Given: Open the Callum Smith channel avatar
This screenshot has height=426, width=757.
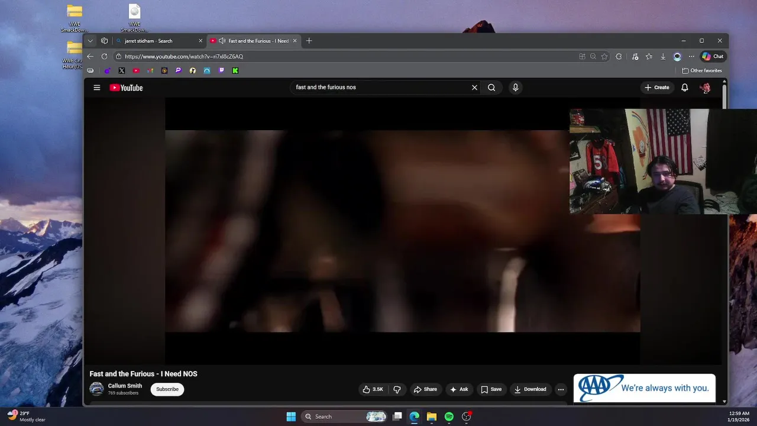Looking at the screenshot, I should [x=96, y=389].
